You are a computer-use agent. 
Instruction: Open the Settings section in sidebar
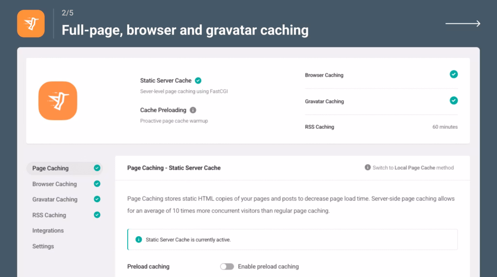coord(43,246)
